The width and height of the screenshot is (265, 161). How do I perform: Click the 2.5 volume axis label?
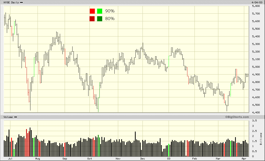pos(254,131)
